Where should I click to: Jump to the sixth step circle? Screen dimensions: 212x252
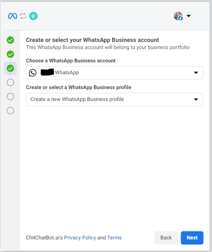coord(10,111)
